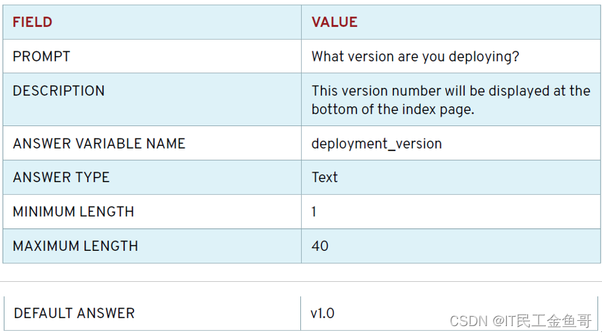Select the ANSWER VARIABLE NAME label
The height and width of the screenshot is (334, 602).
(99, 144)
